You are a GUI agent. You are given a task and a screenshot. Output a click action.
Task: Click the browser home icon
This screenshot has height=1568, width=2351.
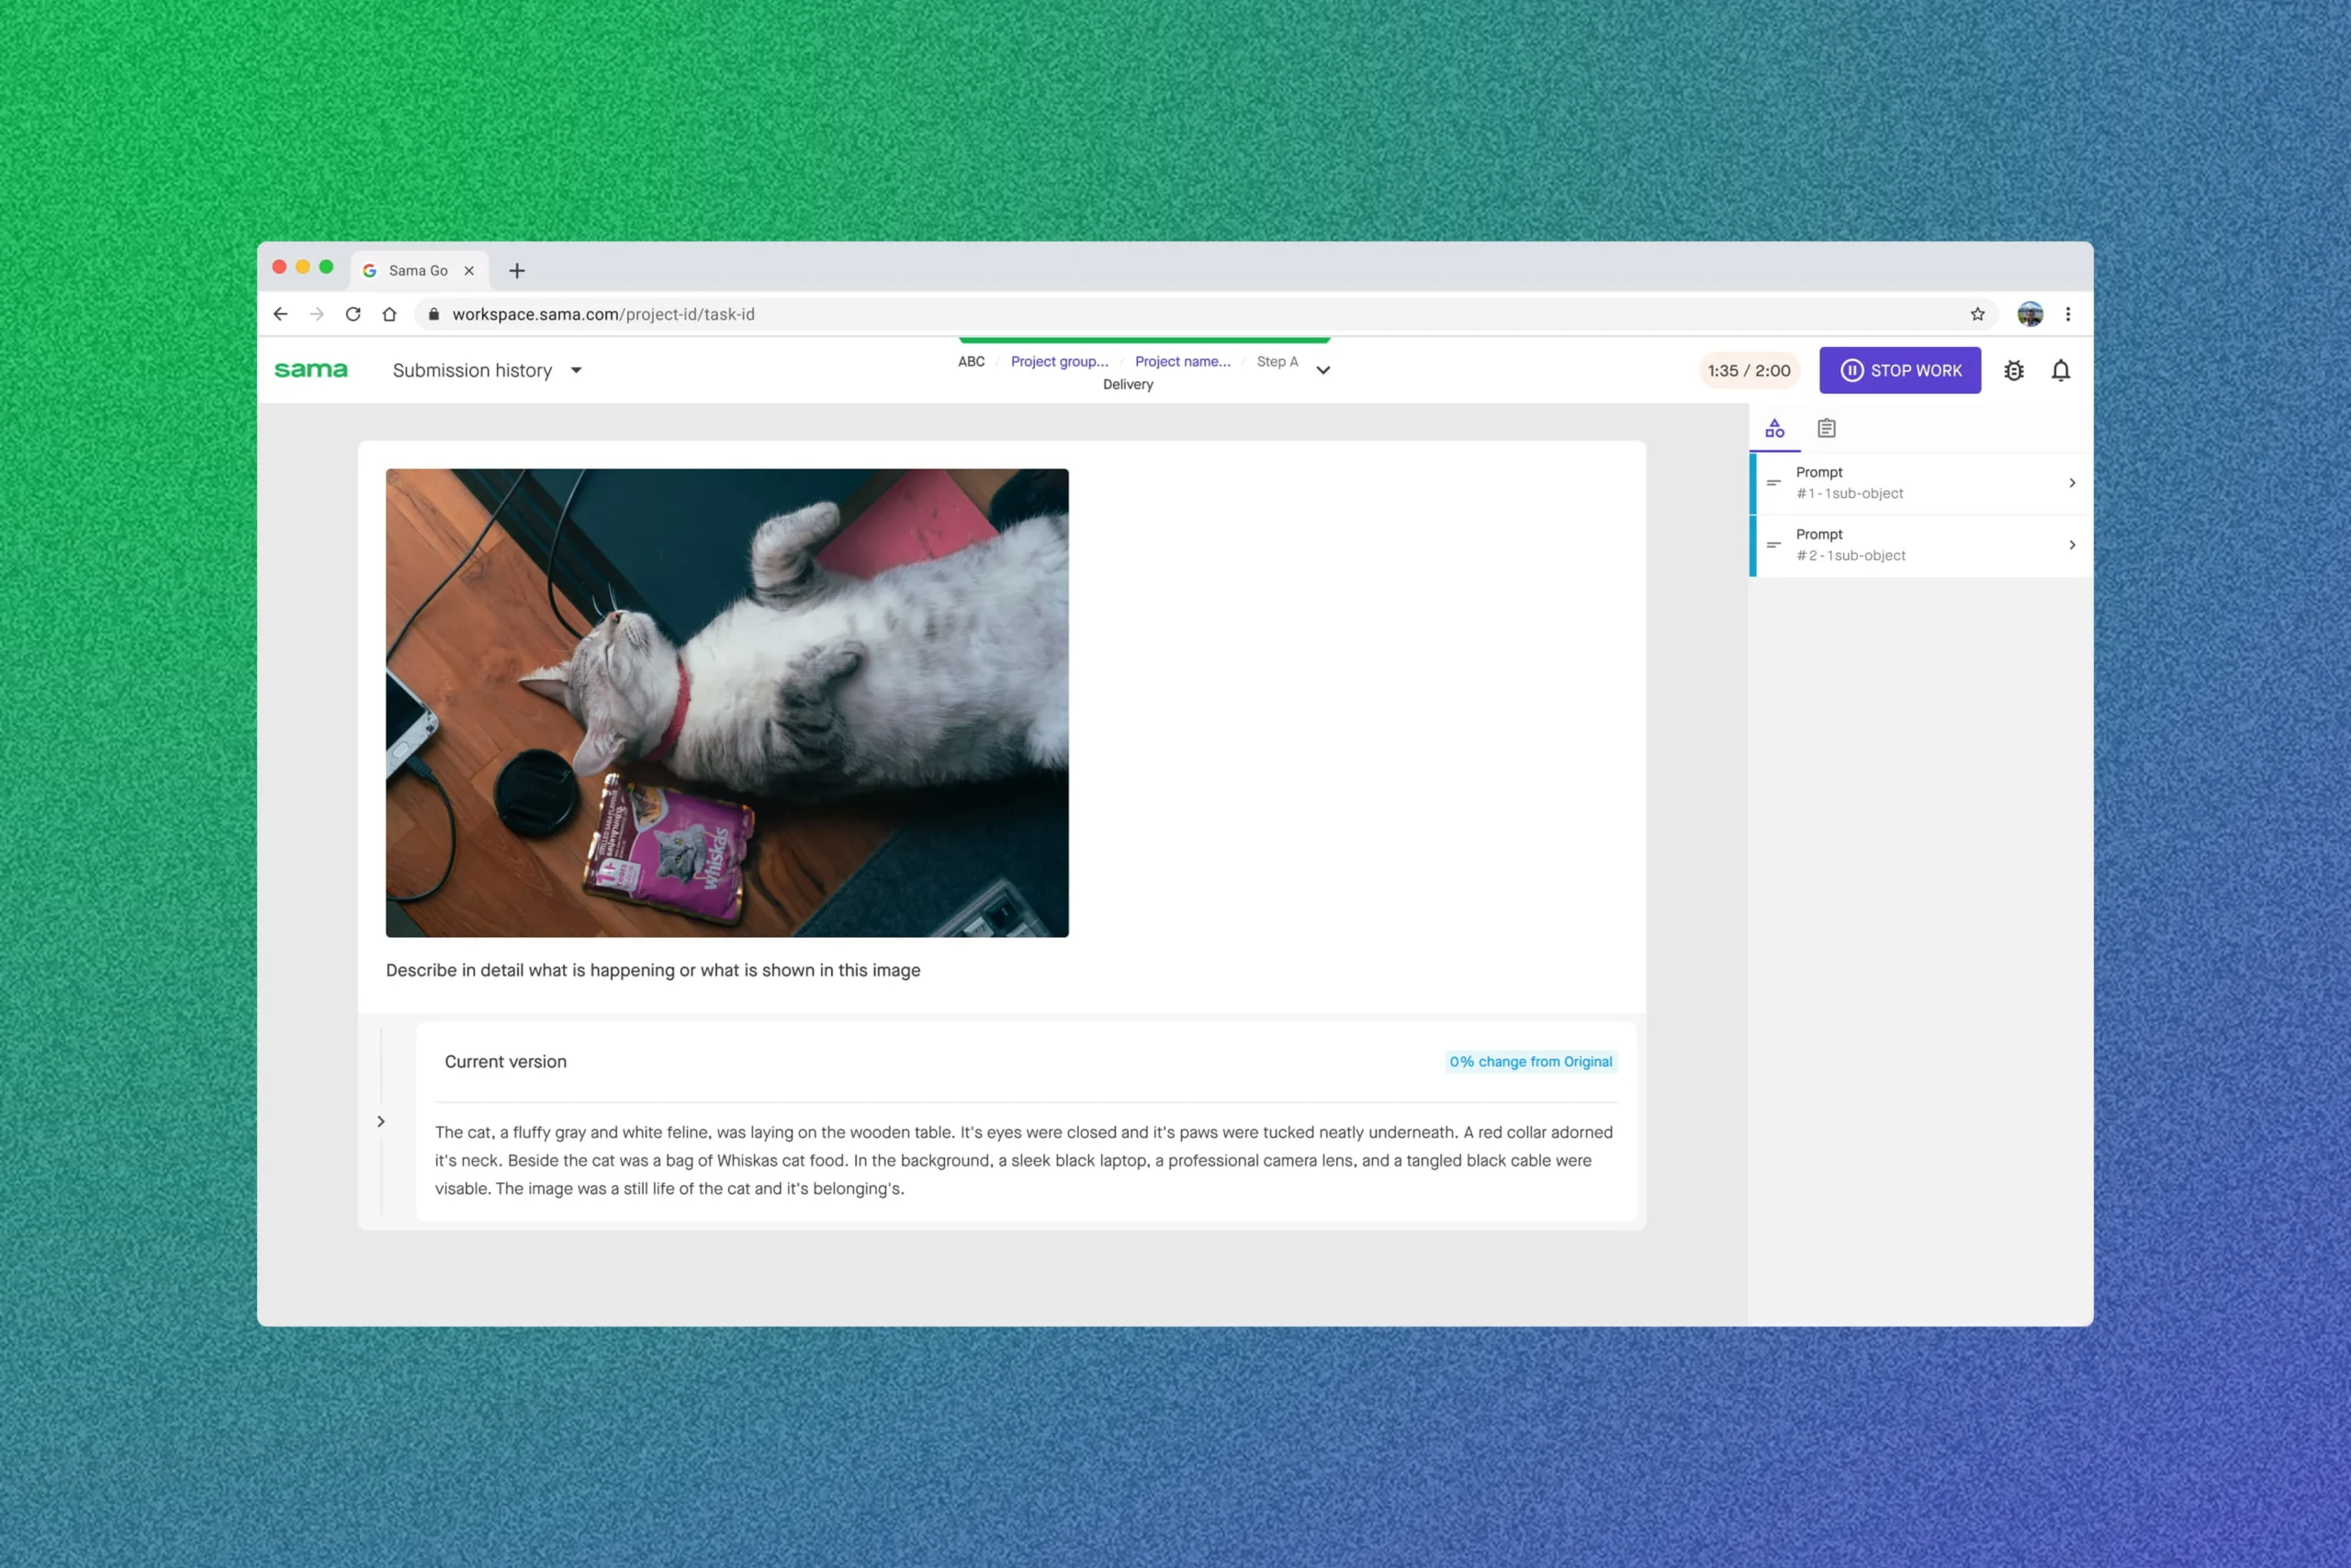(x=389, y=314)
